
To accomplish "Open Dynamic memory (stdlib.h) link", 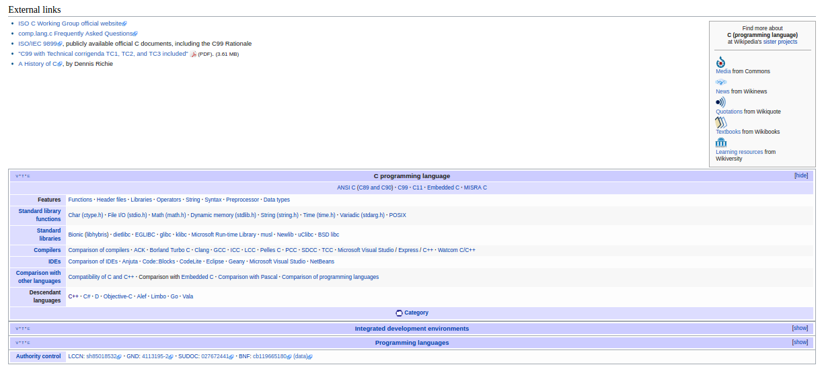I will [223, 215].
